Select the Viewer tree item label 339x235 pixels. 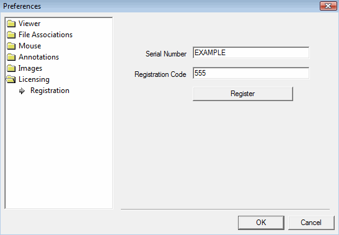[29, 24]
